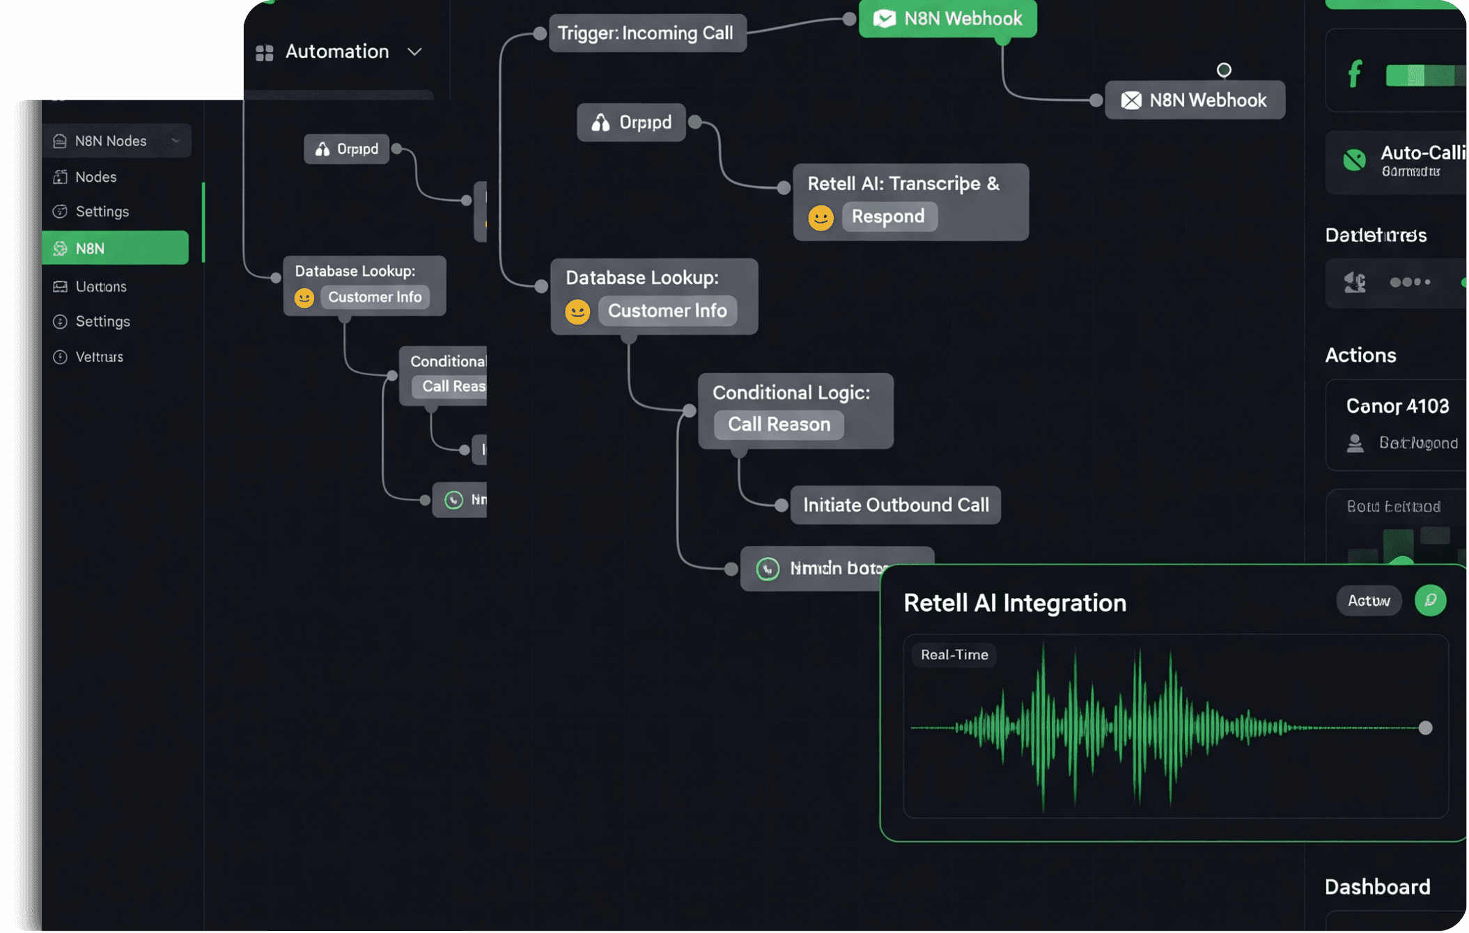Click mail icon on gray N8N Webhook
This screenshot has height=933, width=1469.
coord(1131,100)
